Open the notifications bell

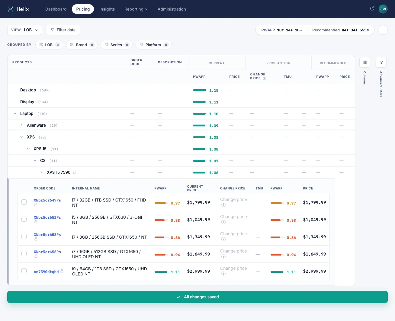(x=372, y=9)
